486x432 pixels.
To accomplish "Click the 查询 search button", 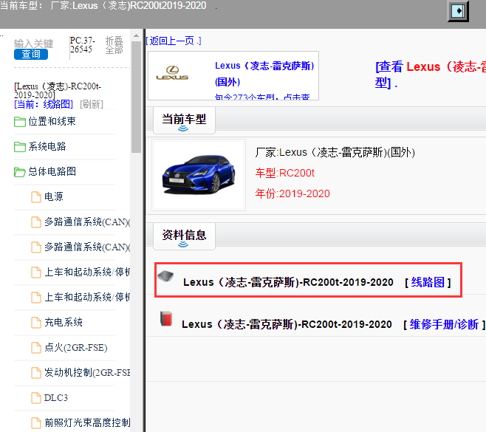I will click(31, 54).
